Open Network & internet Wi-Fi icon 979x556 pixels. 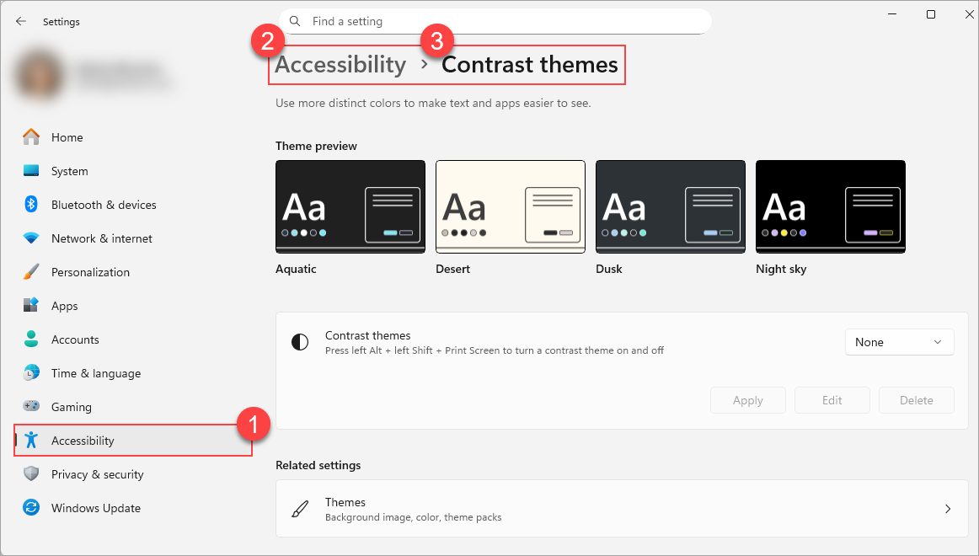click(x=31, y=238)
